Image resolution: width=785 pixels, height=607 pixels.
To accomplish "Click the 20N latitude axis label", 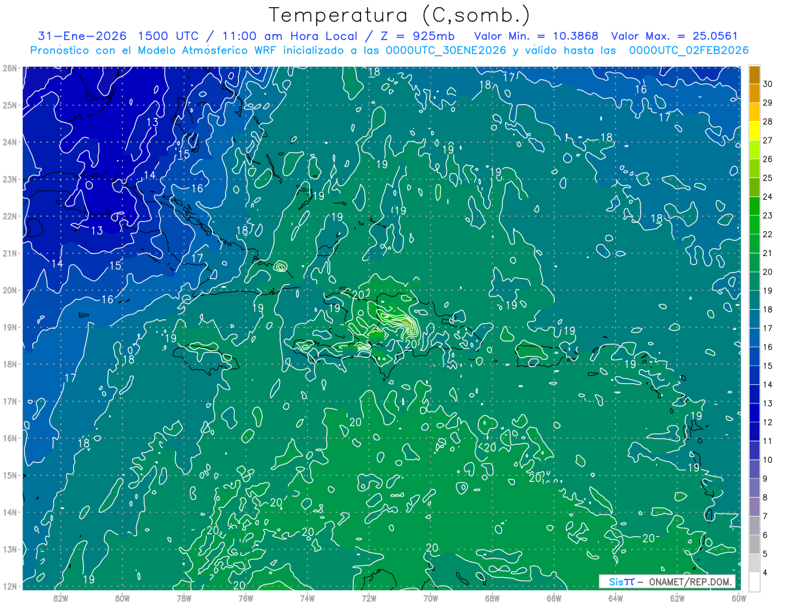I will [x=10, y=290].
